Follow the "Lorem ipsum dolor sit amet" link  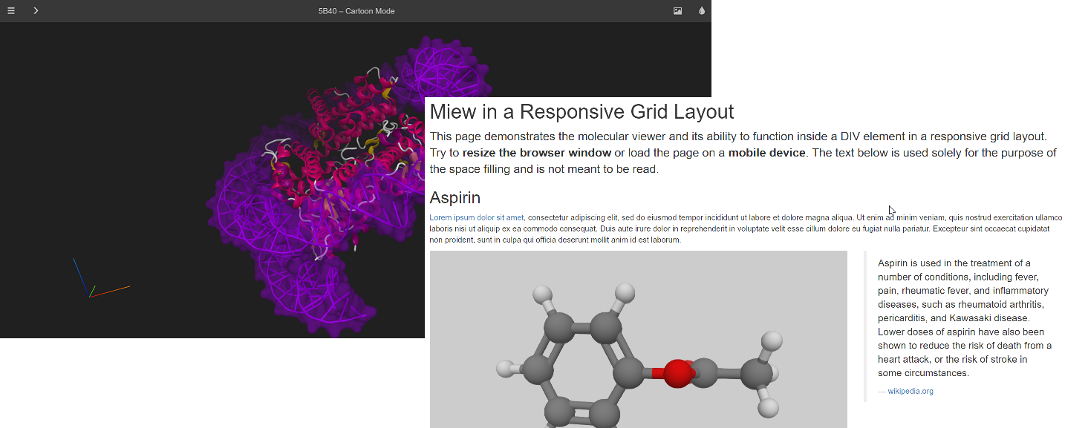477,218
